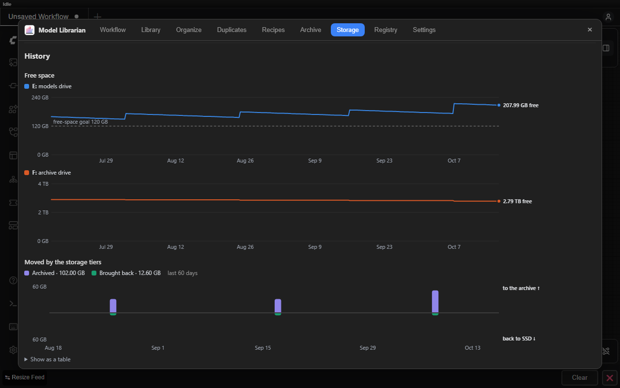The height and width of the screenshot is (388, 620).
Task: Click the ComfyUI logo in the sidebar
Action: tap(13, 40)
